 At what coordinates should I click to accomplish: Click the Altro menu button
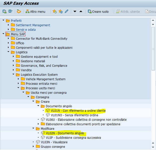(x=35, y=11)
